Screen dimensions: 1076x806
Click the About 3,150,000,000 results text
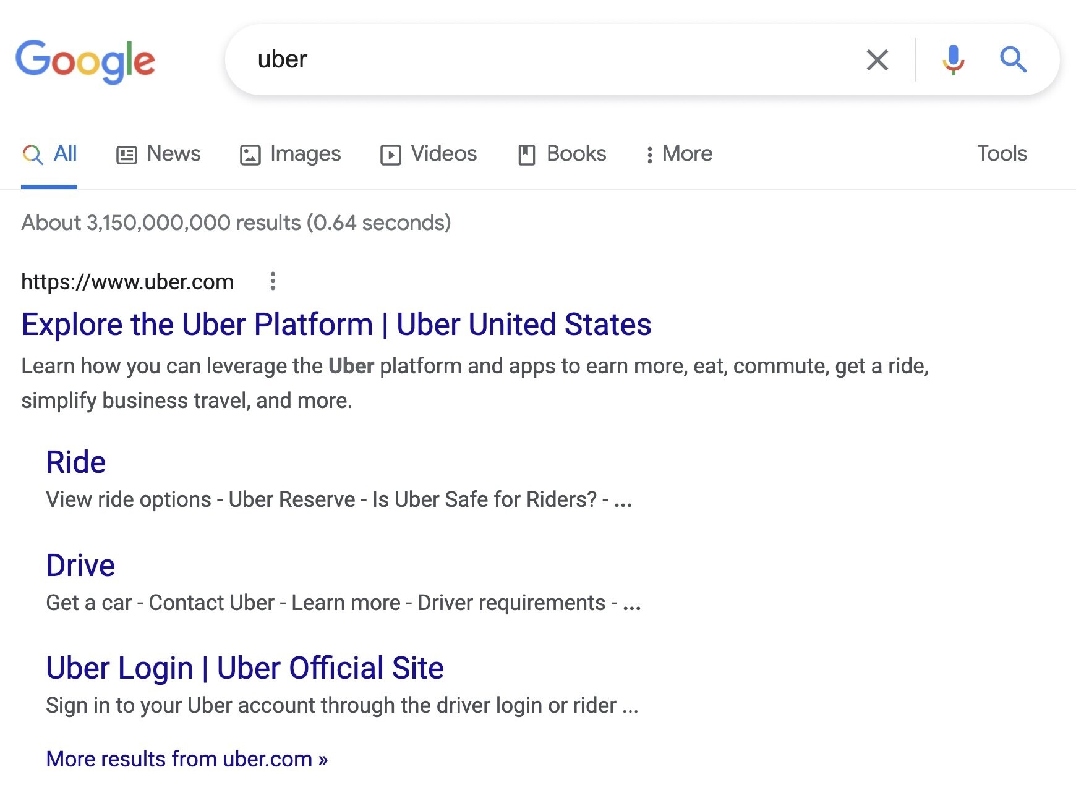coord(236,223)
